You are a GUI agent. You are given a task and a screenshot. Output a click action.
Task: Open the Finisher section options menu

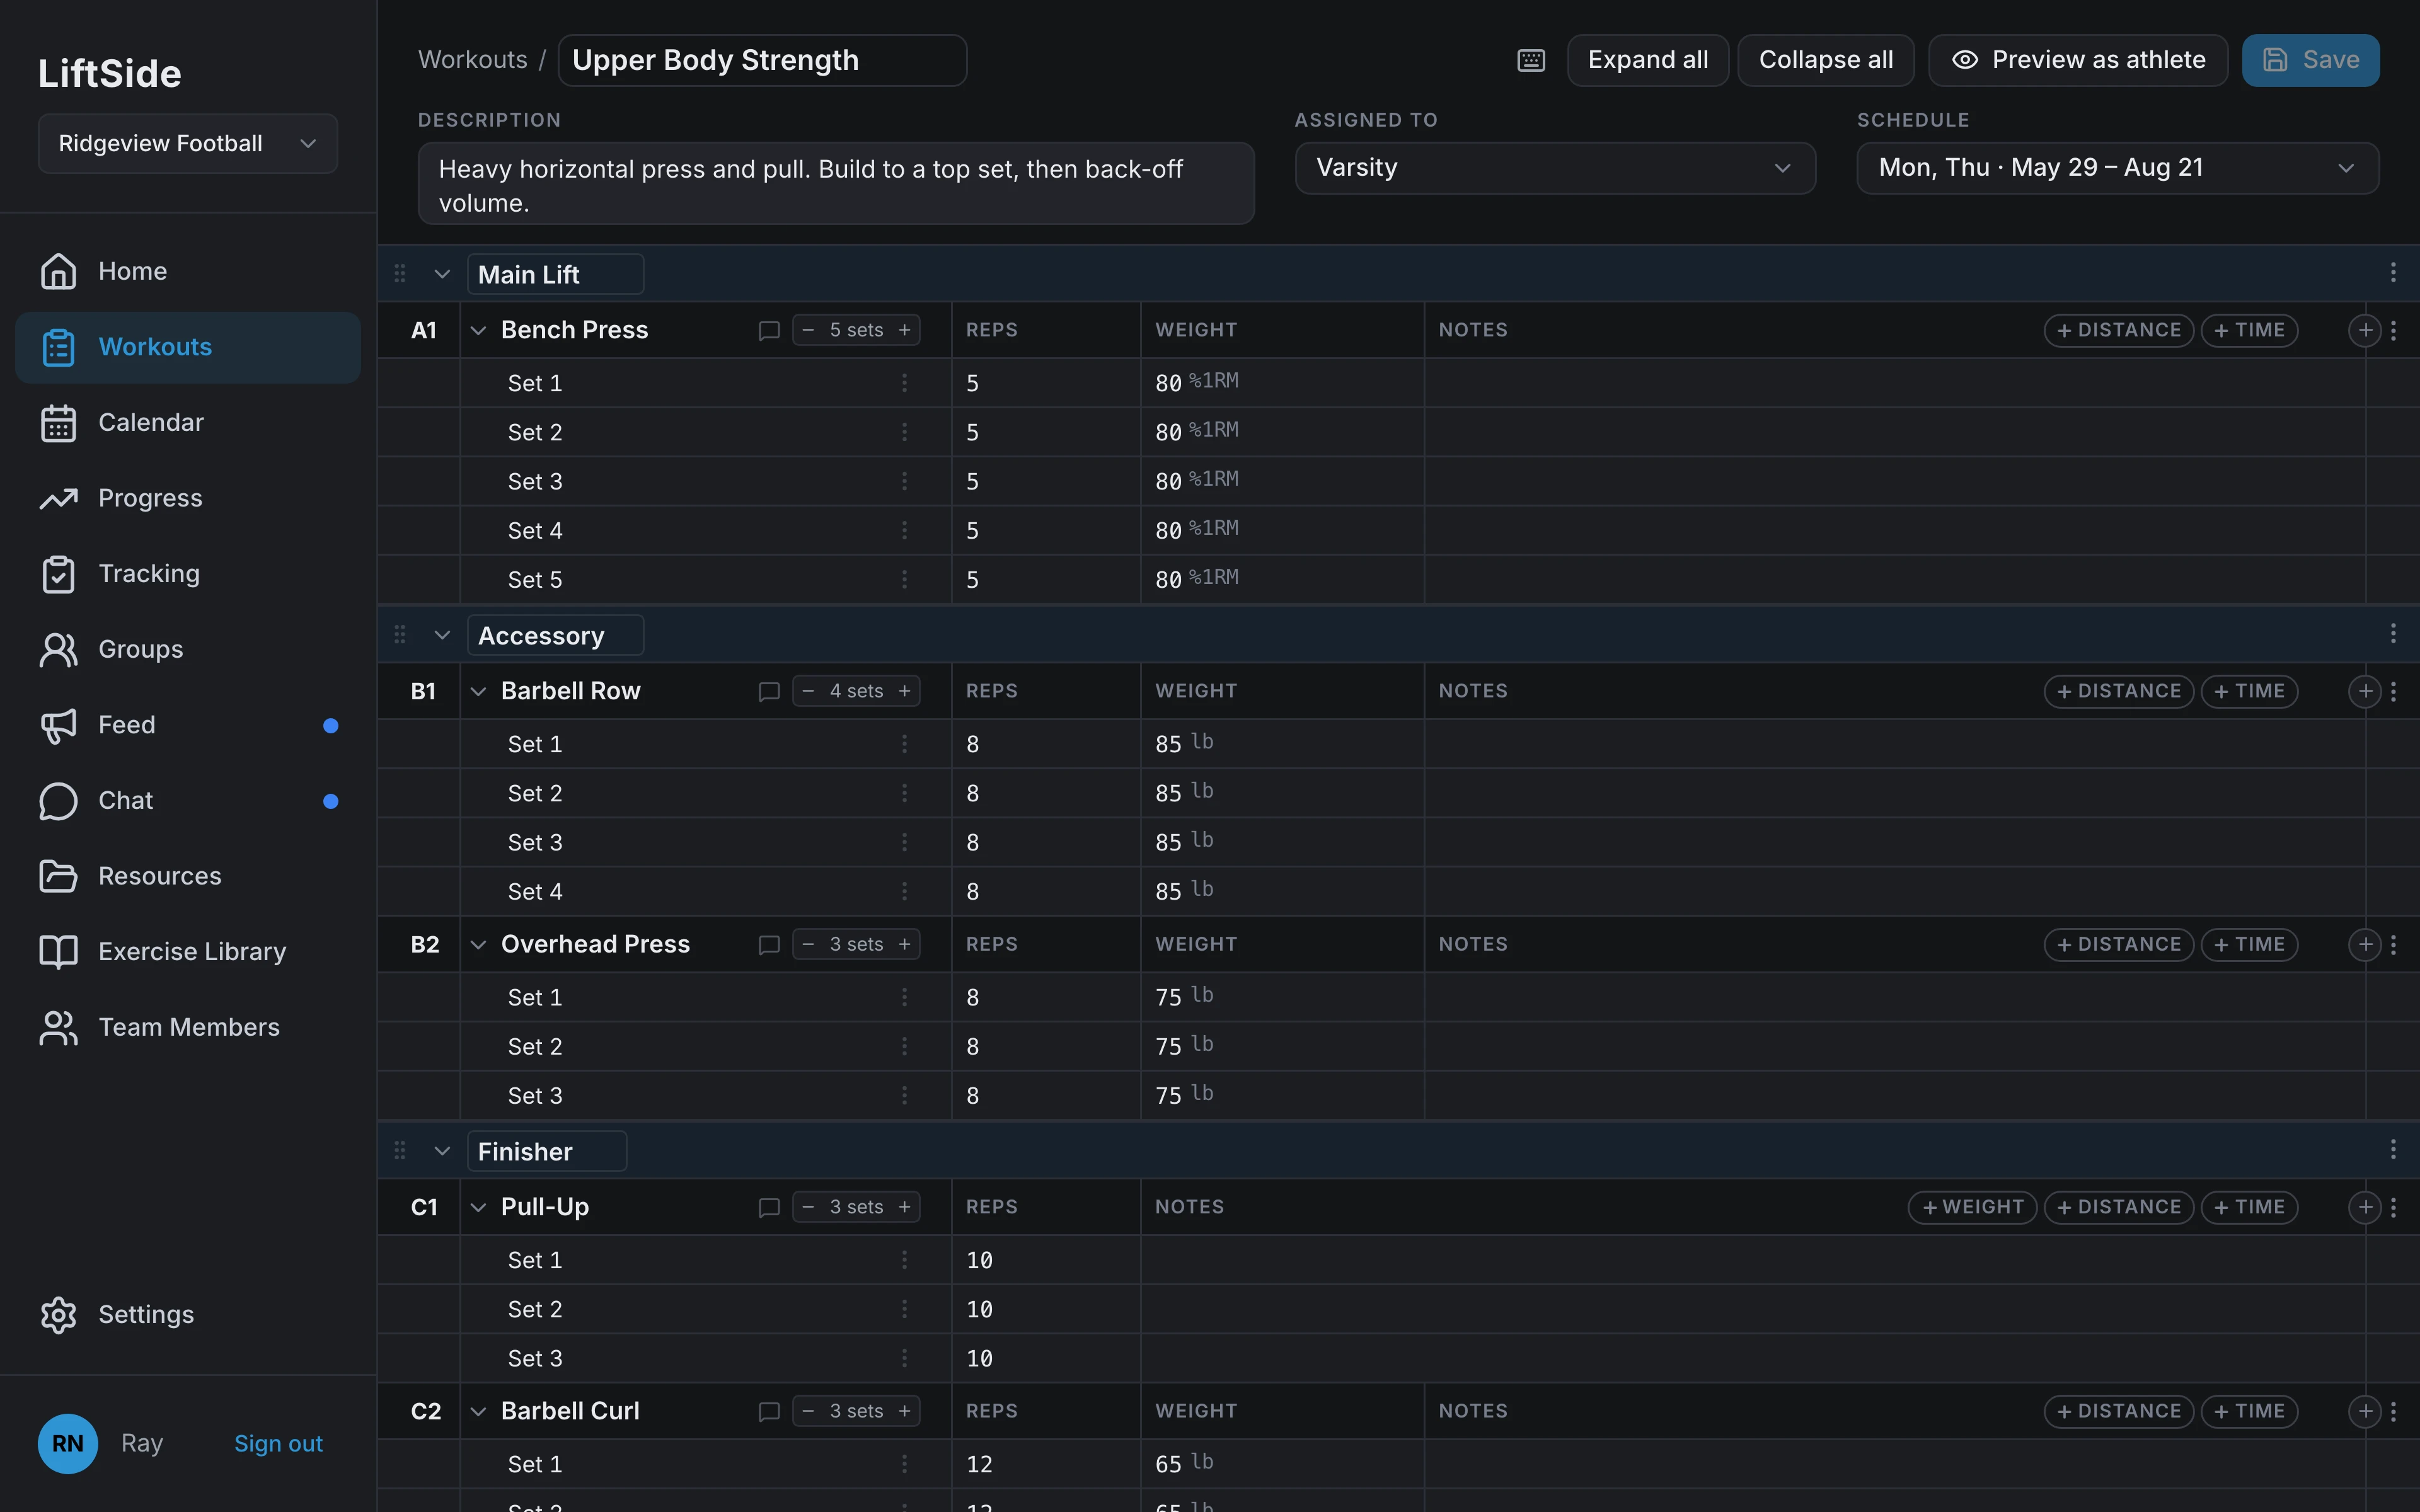pos(2393,1149)
